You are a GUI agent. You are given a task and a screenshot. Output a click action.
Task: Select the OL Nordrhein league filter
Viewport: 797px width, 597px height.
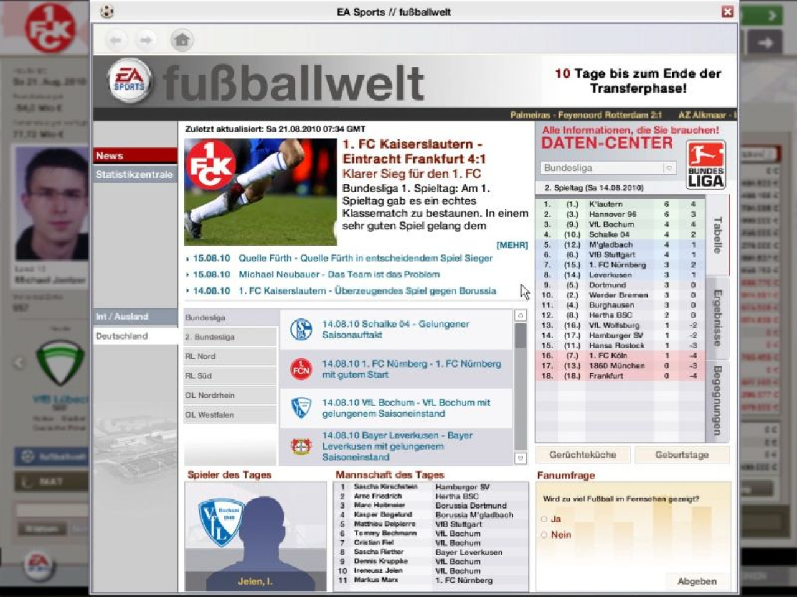click(230, 396)
